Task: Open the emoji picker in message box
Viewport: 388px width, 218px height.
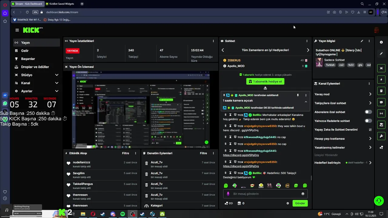Action: click(x=303, y=194)
